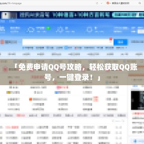This screenshot has height=144, width=144.
Task: Click the orange site icon in the link list
Action: tap(31, 99)
